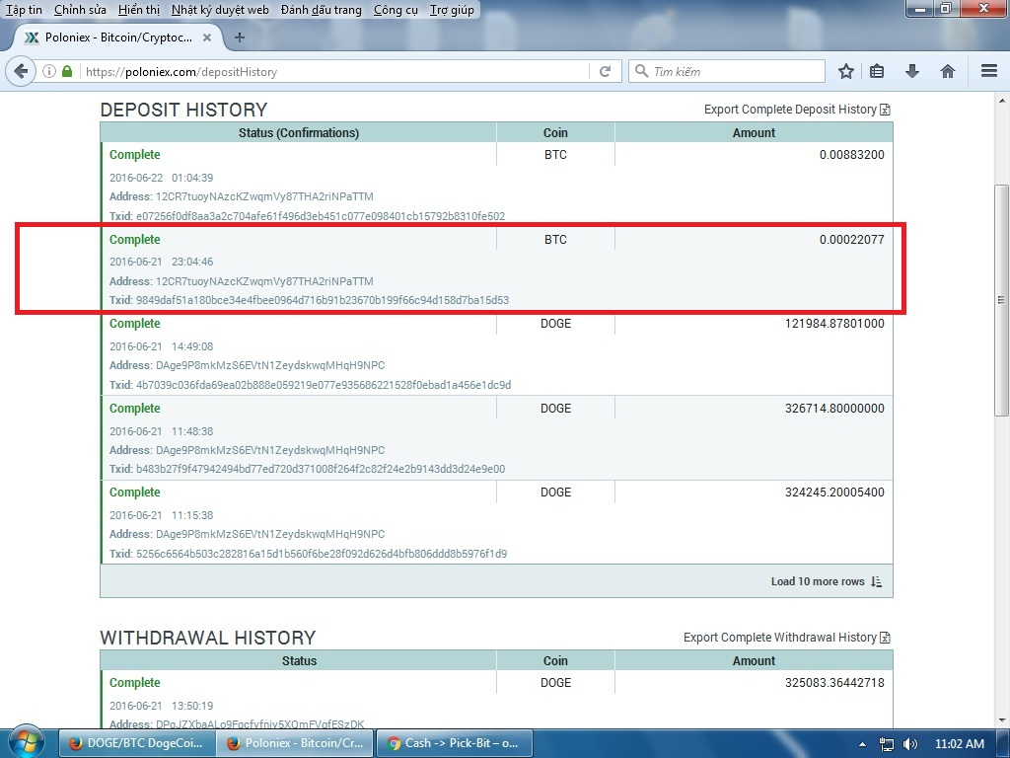Click the export icon next to Deposit History
Image resolution: width=1010 pixels, height=758 pixels.
[886, 110]
